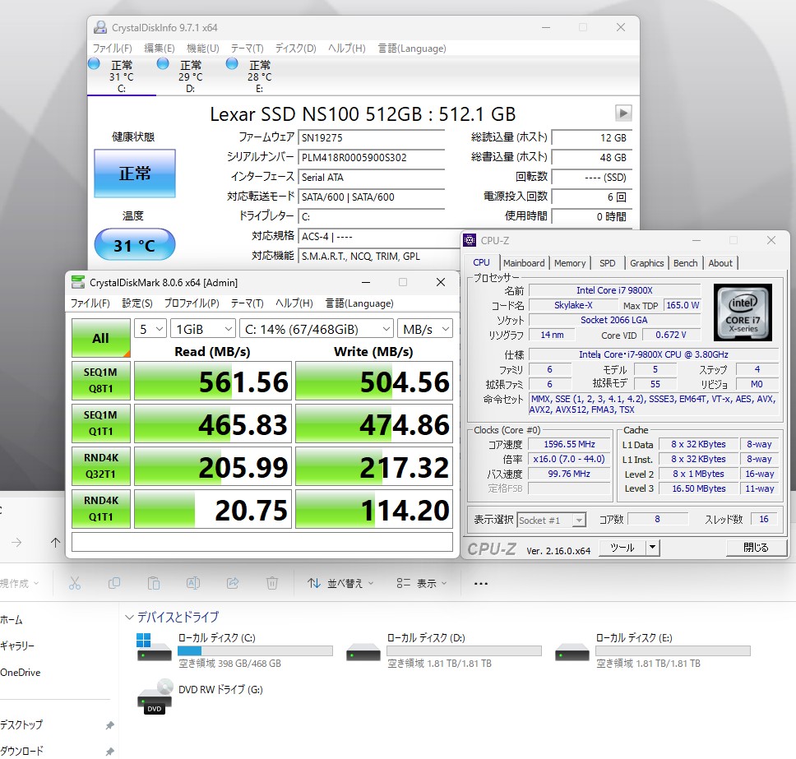The image size is (796, 759).
Task: Open the drive dropdown C: 14% (67/468GiB)
Action: (317, 329)
